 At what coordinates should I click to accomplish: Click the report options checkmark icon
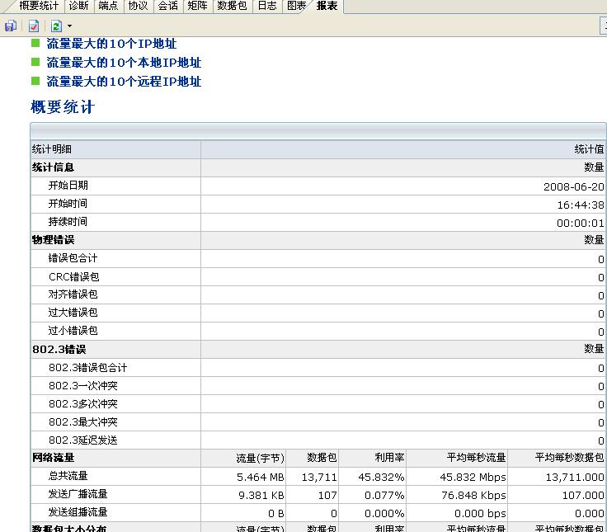tap(34, 26)
